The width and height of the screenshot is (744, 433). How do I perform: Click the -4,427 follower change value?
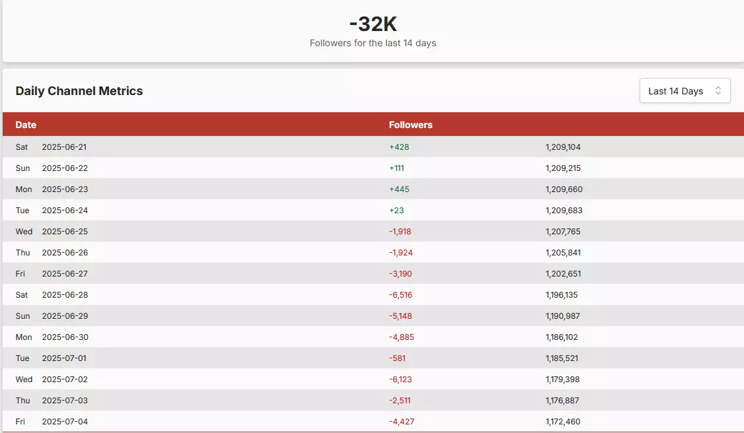tap(402, 422)
